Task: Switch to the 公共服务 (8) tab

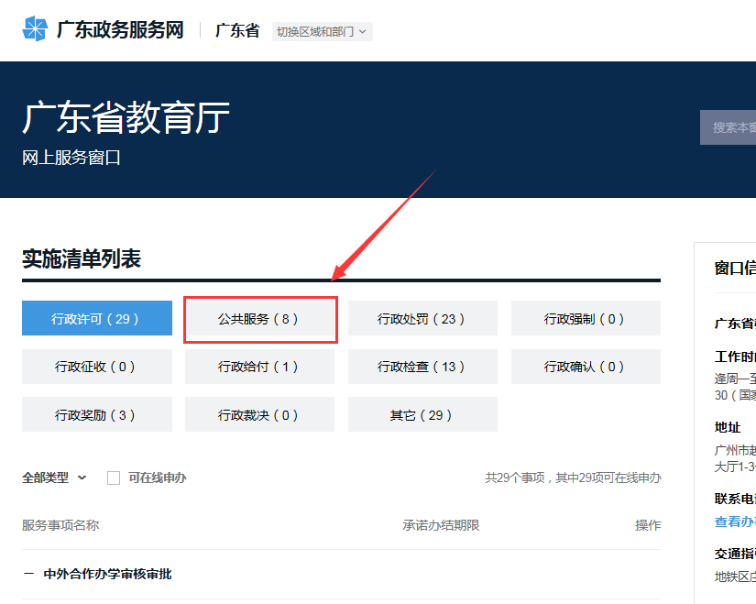Action: point(260,318)
